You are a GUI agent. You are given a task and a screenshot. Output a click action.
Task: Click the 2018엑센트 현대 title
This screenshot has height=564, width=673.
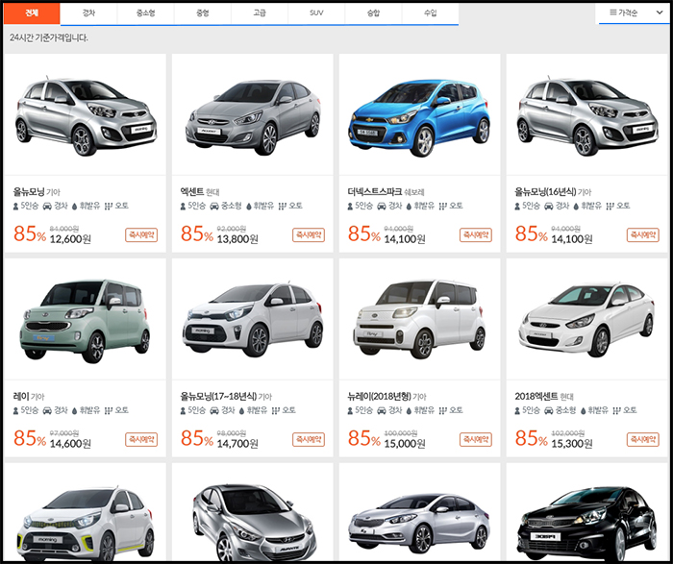point(544,396)
